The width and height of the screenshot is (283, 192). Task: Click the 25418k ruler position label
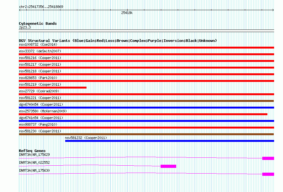point(127,13)
